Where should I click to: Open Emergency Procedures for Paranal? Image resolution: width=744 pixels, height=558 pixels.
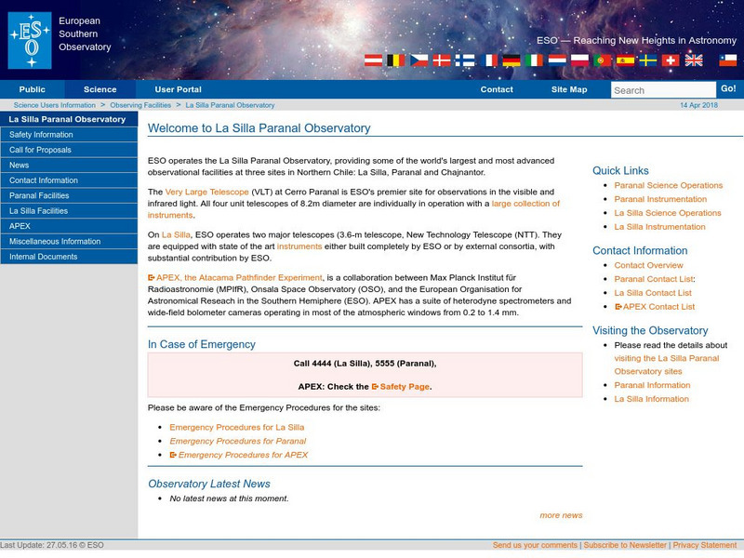click(235, 442)
